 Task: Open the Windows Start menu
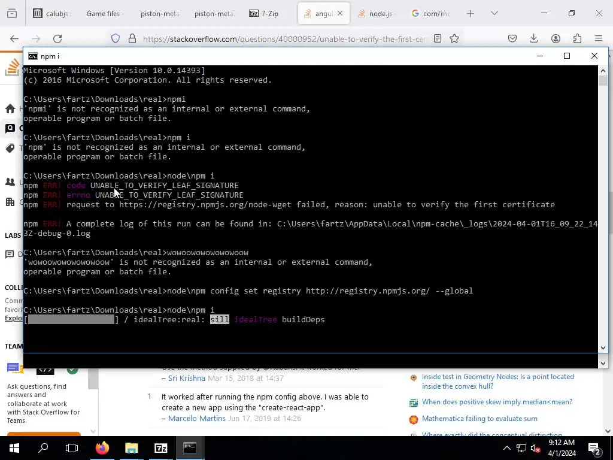coord(14,448)
